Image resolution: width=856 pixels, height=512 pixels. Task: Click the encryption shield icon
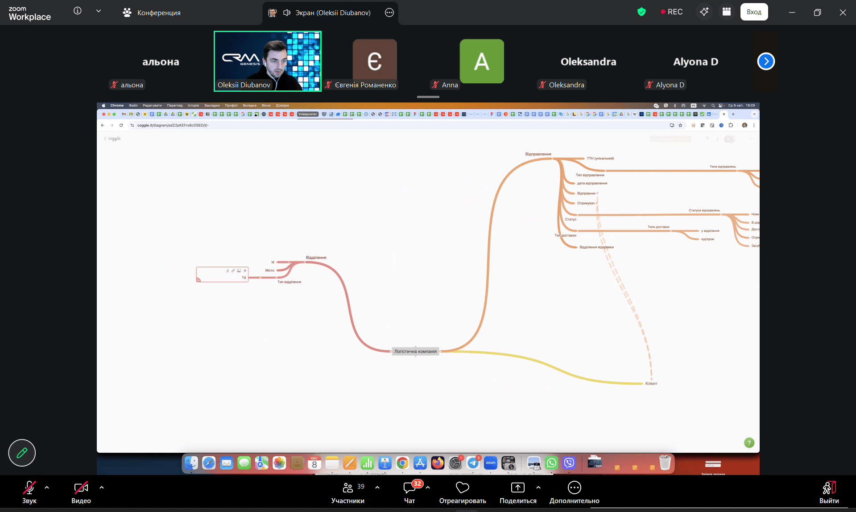[641, 12]
